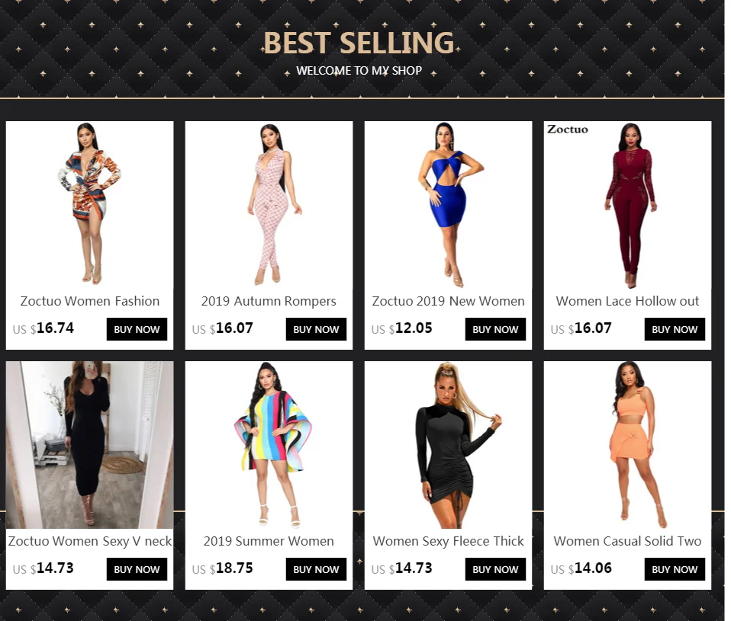Open the rainbow striped cape dress image

point(269,444)
